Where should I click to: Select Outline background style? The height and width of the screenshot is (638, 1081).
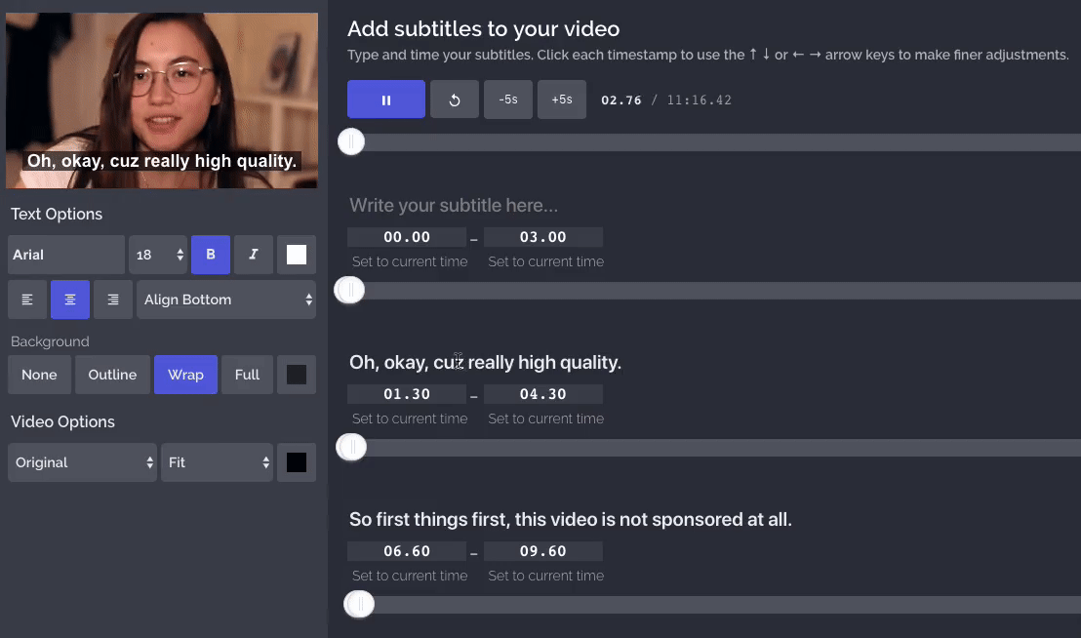tap(112, 375)
